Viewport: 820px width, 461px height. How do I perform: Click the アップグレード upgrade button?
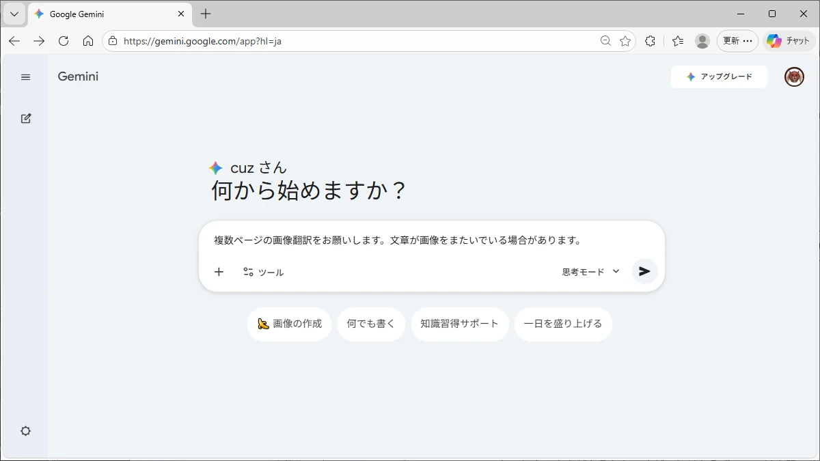719,76
